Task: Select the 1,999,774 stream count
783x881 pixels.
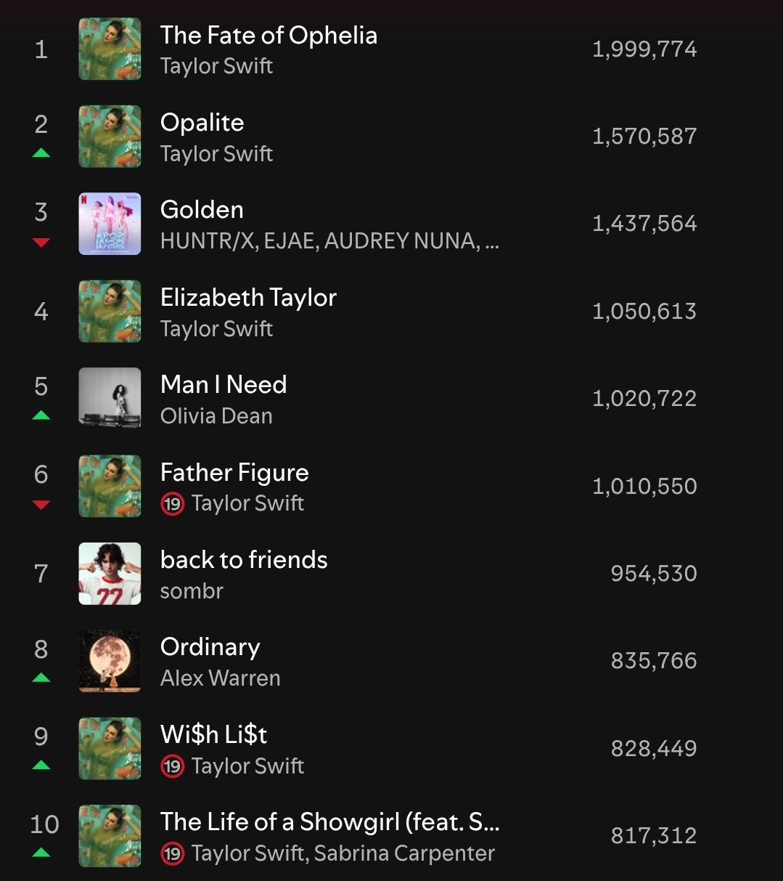Action: (x=644, y=49)
